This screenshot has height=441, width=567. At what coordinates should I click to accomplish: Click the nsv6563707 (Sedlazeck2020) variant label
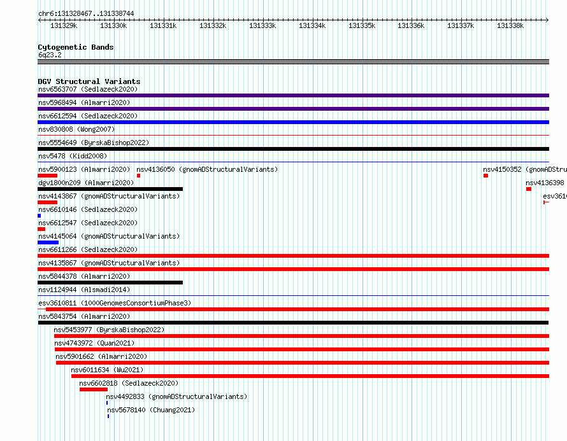tap(88, 89)
